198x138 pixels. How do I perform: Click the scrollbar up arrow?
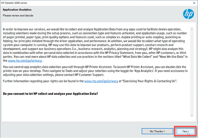pos(192,29)
